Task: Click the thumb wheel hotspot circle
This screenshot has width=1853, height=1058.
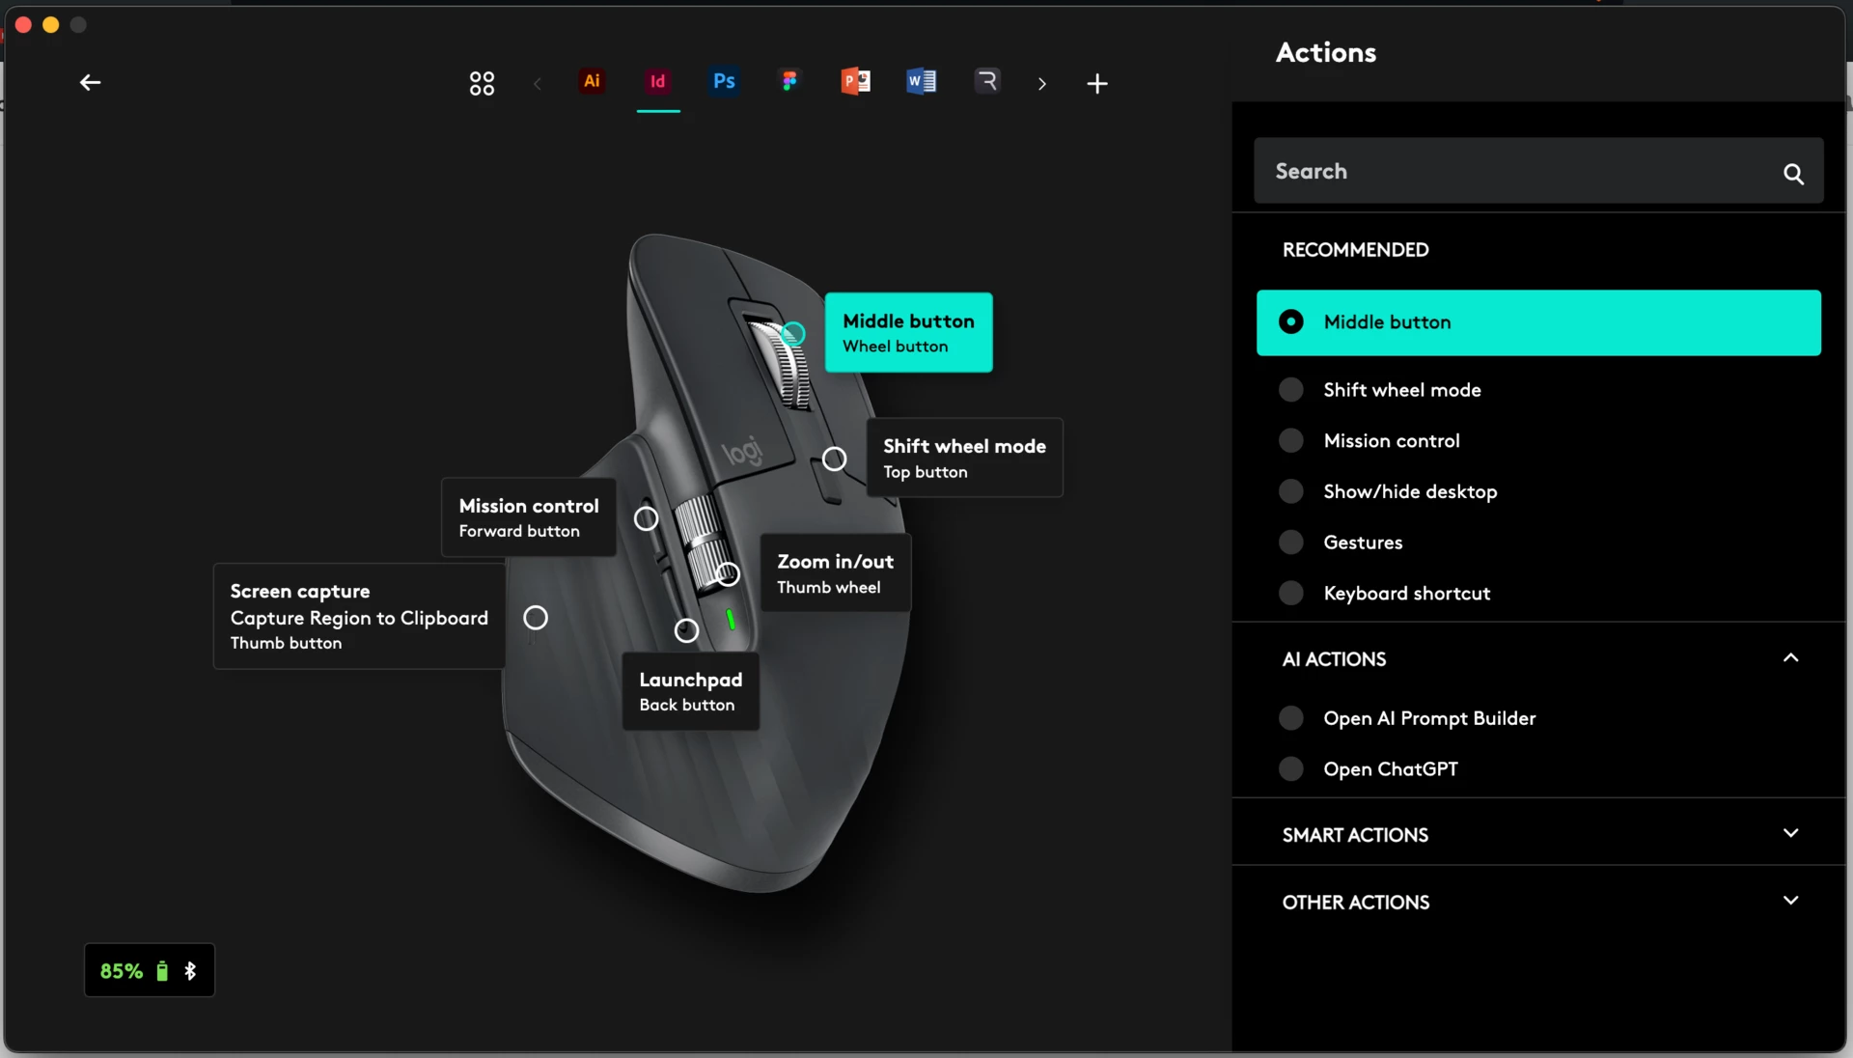Action: [728, 575]
